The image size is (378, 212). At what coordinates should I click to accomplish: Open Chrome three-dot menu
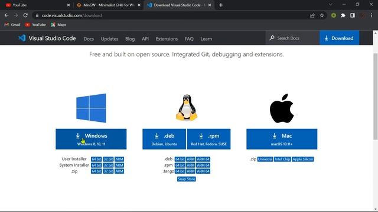372,15
